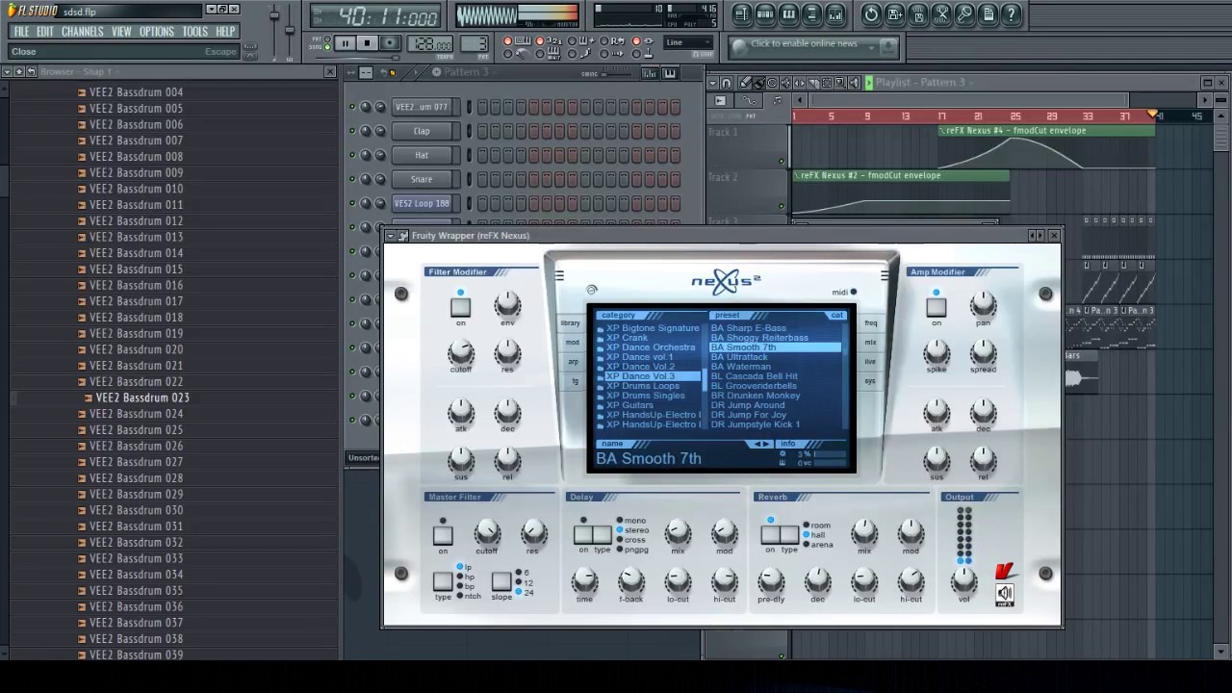The width and height of the screenshot is (1232, 693).
Task: Open the one-click audio recording microphone icon
Action: [964, 14]
